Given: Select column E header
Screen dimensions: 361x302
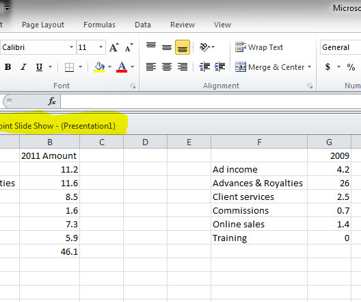Looking at the screenshot, I should pos(189,142).
